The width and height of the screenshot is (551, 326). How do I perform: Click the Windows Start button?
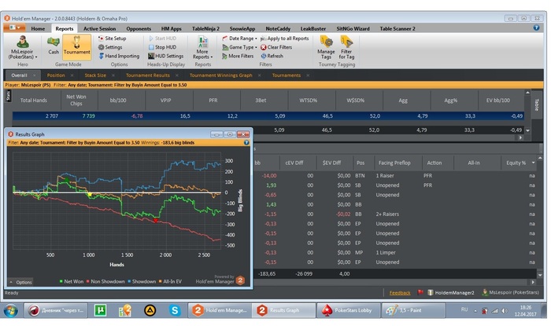click(10, 310)
